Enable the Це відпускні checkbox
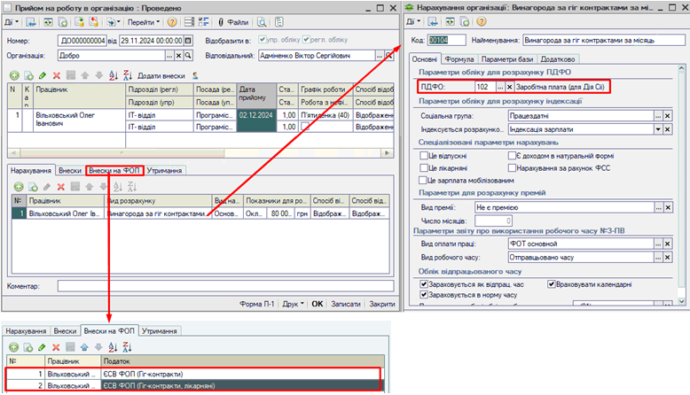The width and height of the screenshot is (690, 395). click(424, 155)
